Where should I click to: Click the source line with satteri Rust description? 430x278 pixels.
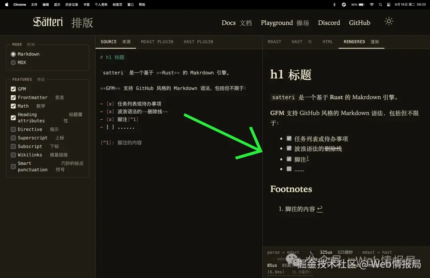[165, 73]
